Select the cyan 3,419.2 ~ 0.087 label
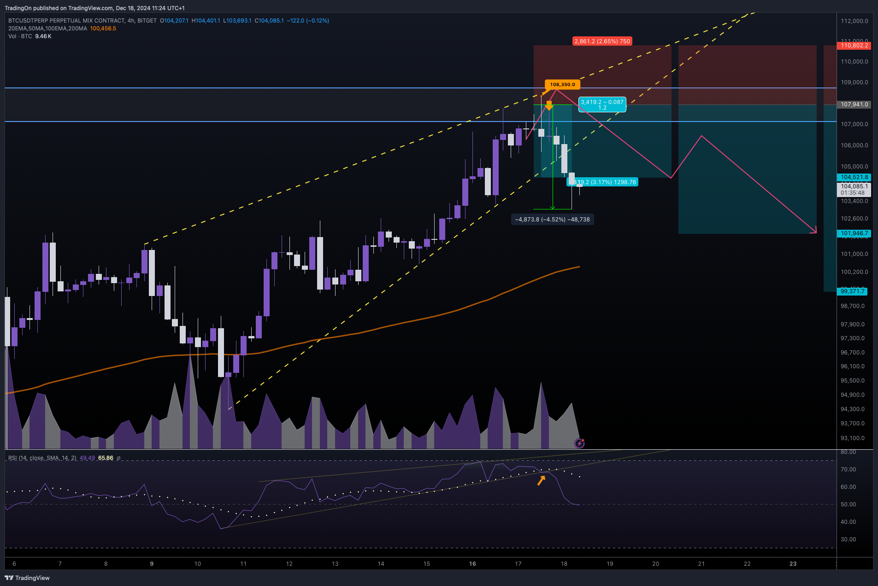 pyautogui.click(x=602, y=104)
